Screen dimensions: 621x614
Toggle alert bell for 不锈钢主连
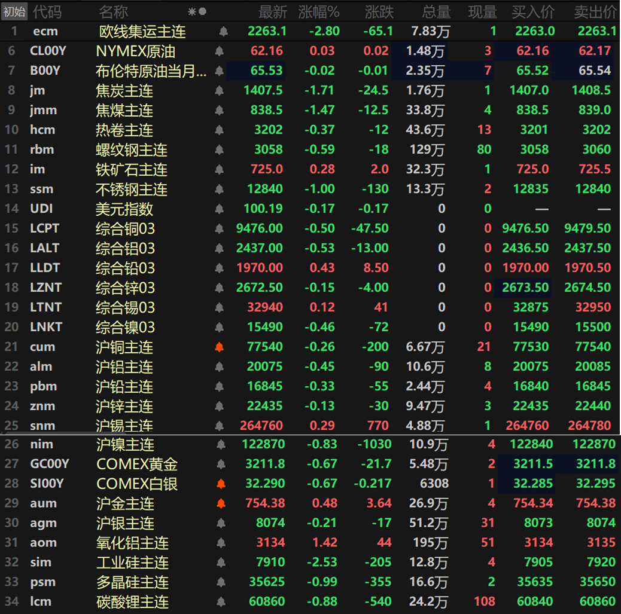tap(219, 190)
